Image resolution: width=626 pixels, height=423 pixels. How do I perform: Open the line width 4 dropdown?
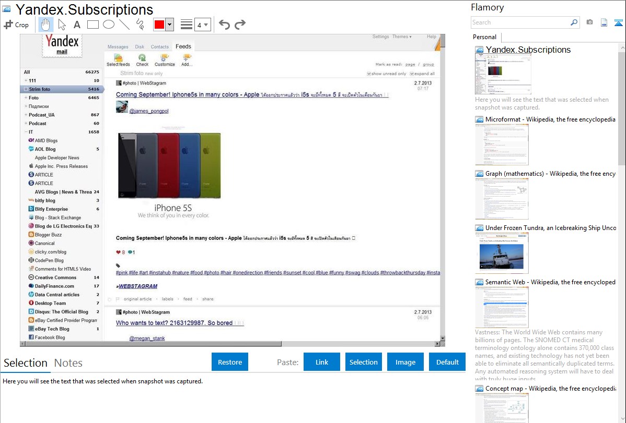tap(202, 25)
